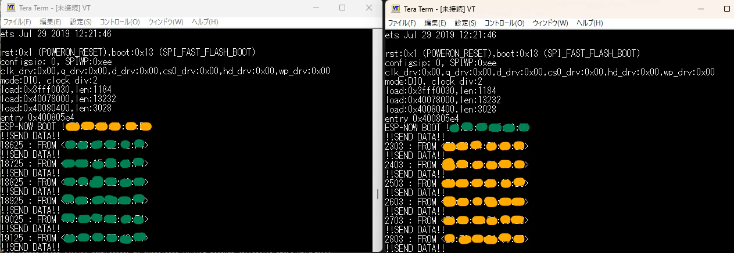Click the 'clk_drv:0x00' line in left window
Image resolution: width=734 pixels, height=253 pixels.
166,71
